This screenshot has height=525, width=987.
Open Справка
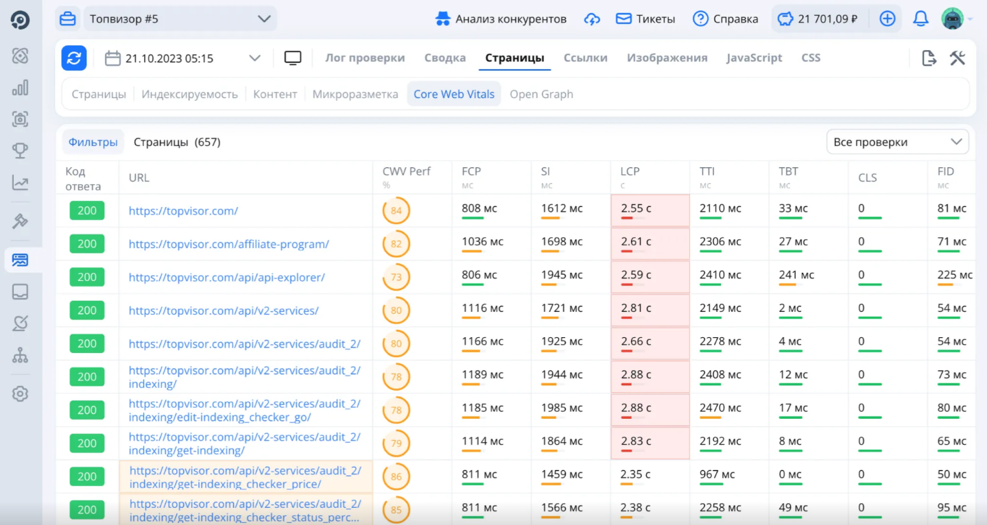coord(726,19)
